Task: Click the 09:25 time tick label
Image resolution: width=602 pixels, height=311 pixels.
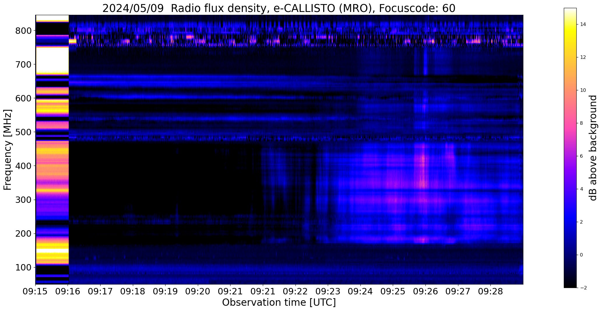Action: point(393,292)
